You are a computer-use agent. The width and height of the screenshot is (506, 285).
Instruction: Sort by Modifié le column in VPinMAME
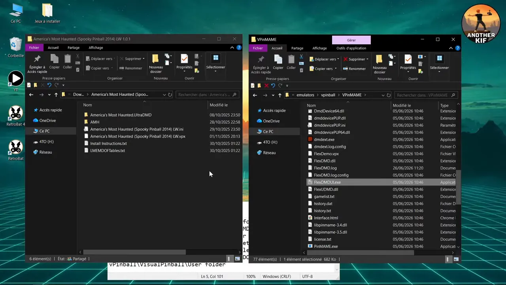coord(414,105)
